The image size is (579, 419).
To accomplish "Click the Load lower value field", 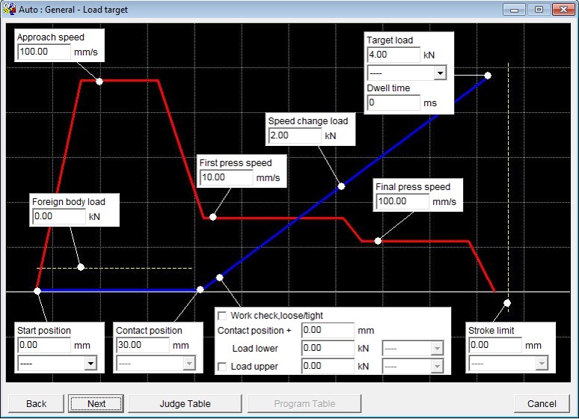I will [328, 349].
